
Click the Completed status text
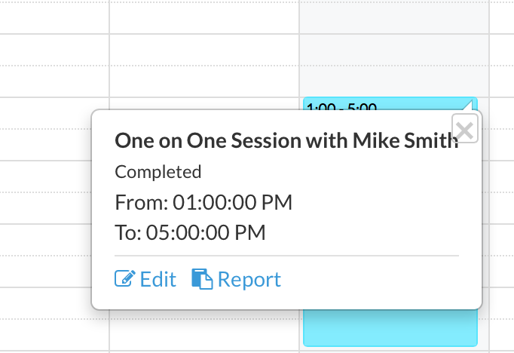(x=158, y=172)
